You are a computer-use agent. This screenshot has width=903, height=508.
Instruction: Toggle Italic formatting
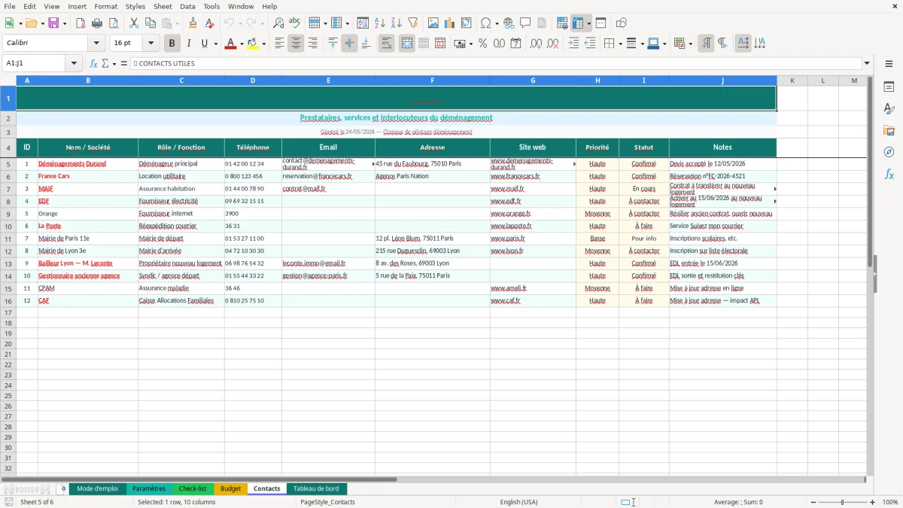coord(189,44)
